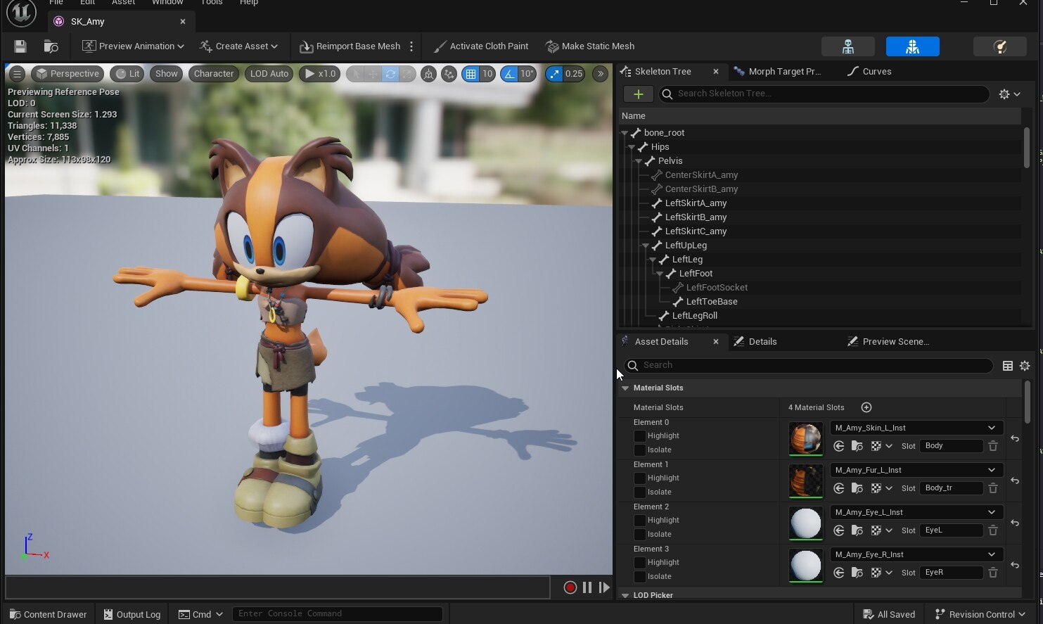Collapse the Material Slots section
Screen dimensions: 1043x624
point(625,388)
